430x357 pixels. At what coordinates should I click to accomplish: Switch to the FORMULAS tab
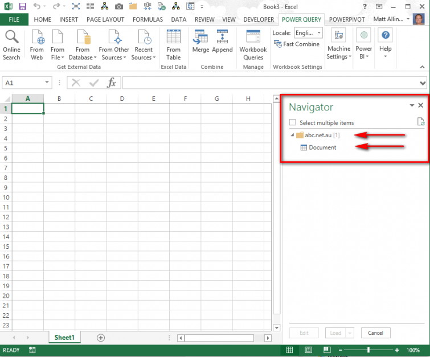148,19
